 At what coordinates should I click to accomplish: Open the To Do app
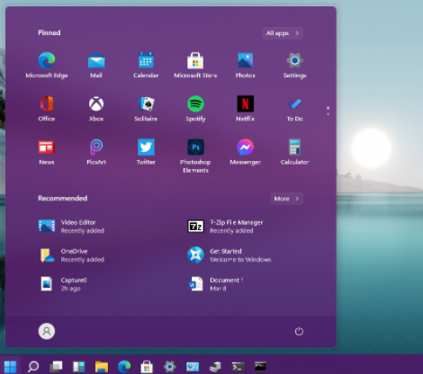[x=295, y=109]
